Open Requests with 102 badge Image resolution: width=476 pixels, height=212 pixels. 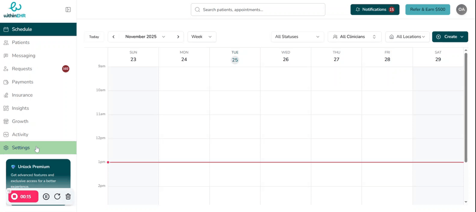point(22,69)
